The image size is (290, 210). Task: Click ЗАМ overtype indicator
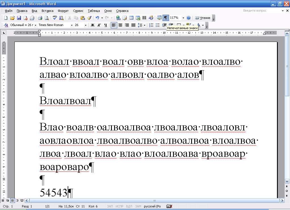tap(138, 206)
